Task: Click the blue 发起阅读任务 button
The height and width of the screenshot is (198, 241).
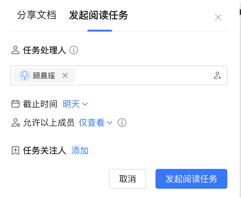Action: tap(191, 179)
